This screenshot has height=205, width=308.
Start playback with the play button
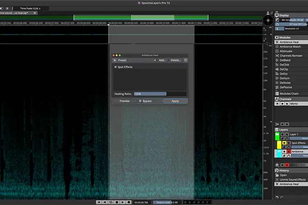pyautogui.click(x=123, y=202)
